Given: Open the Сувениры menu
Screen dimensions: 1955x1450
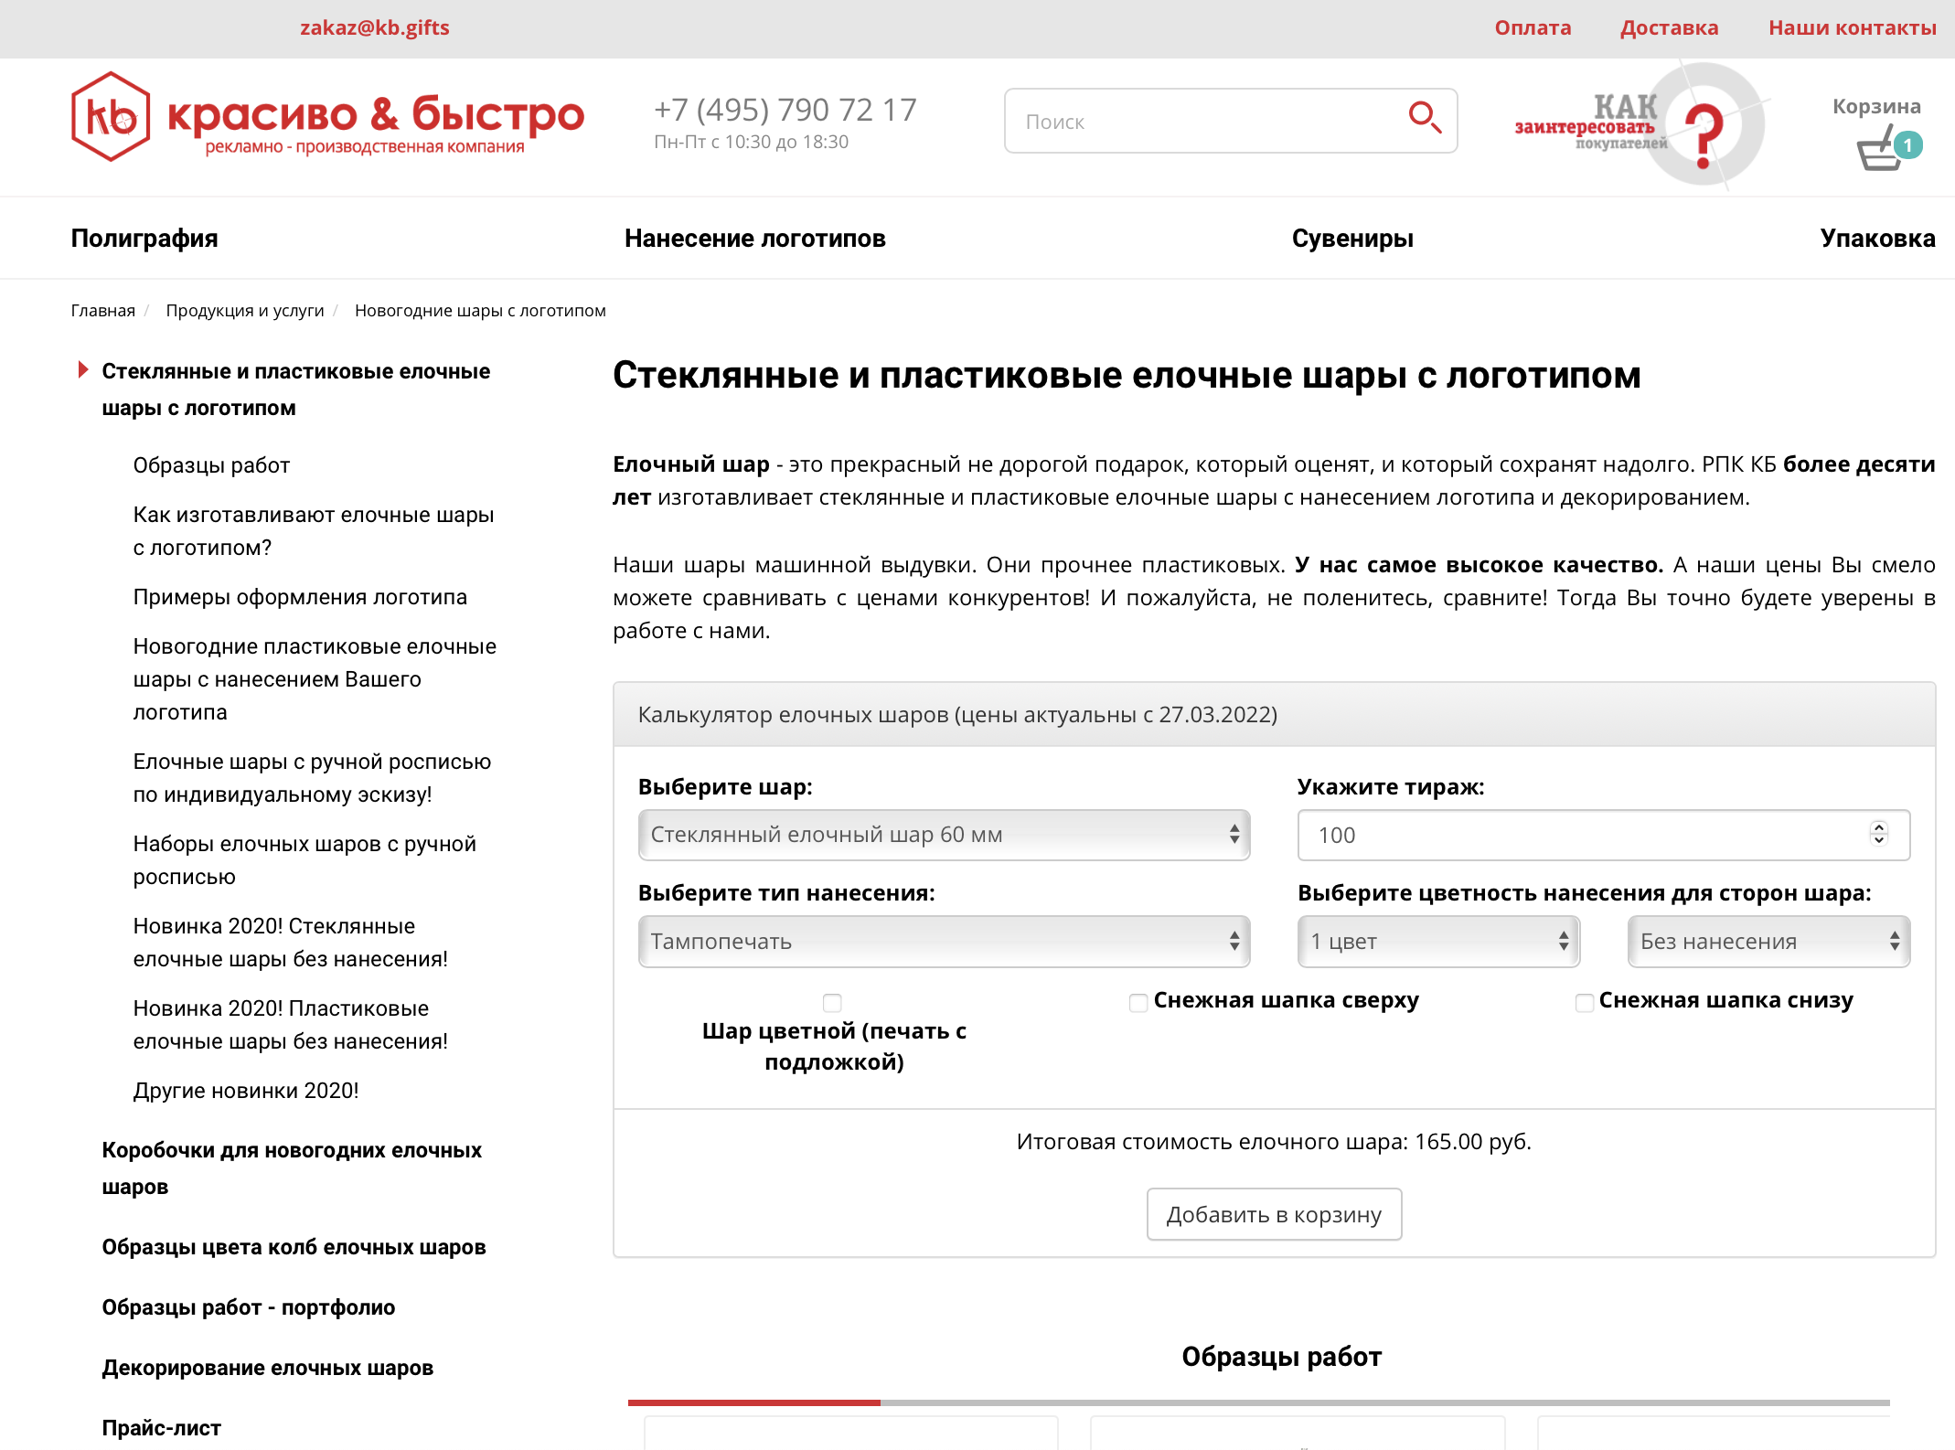Looking at the screenshot, I should click(1352, 239).
